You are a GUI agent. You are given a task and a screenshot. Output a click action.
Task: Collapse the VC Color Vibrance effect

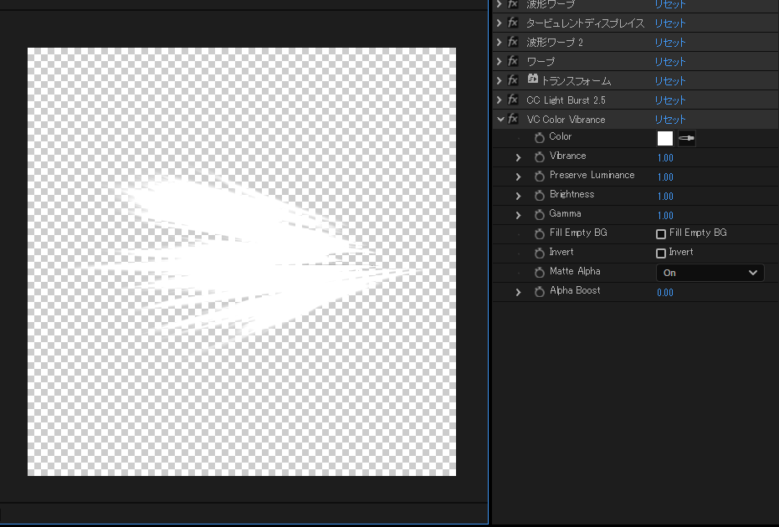click(x=500, y=120)
